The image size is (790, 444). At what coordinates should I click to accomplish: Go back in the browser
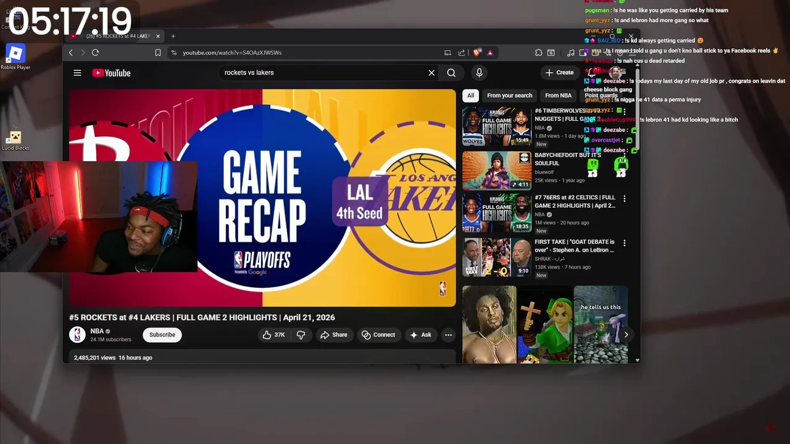tap(71, 52)
